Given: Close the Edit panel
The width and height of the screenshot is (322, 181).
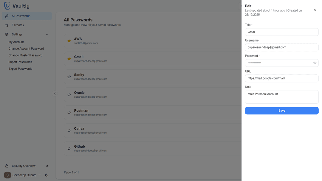Looking at the screenshot, I should pyautogui.click(x=315, y=10).
